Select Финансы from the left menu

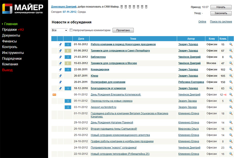click(9, 41)
